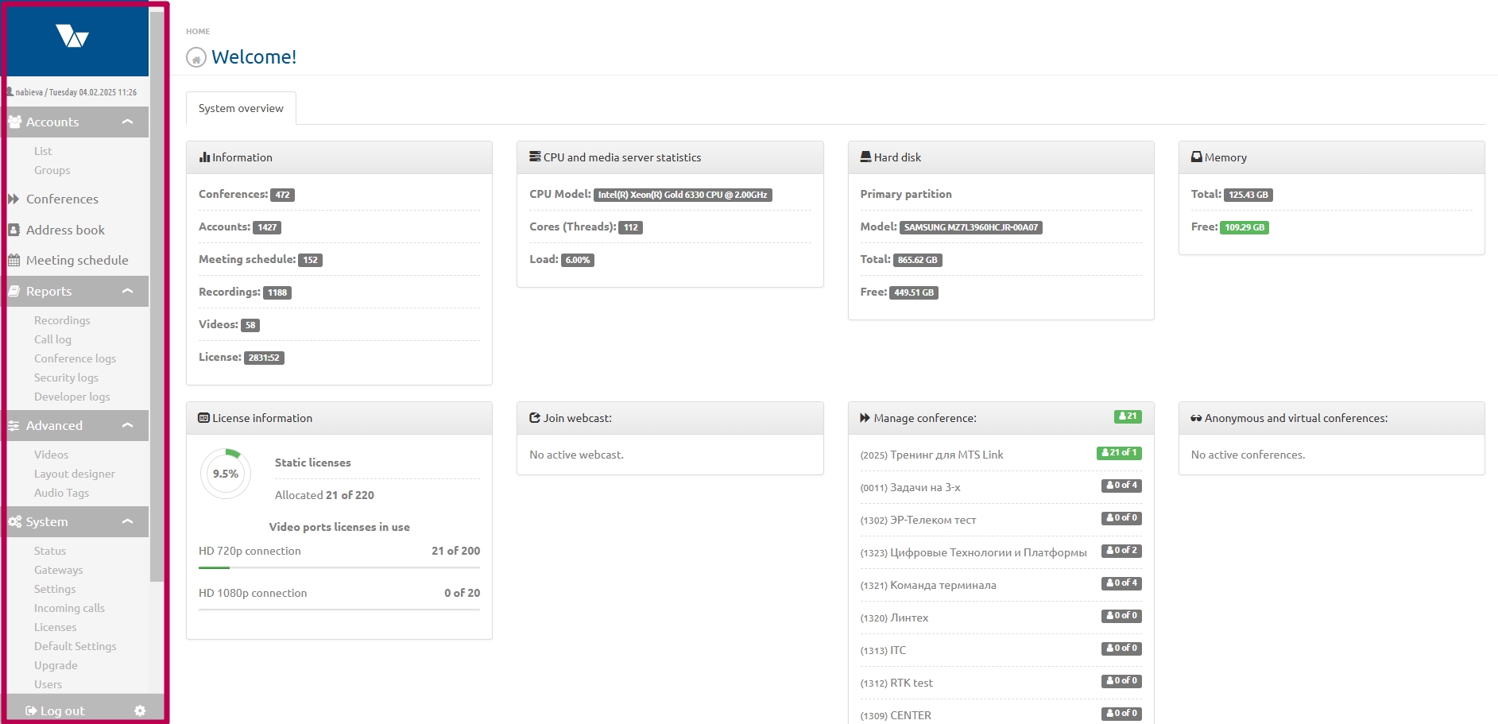1498x724 pixels.
Task: Collapse the Reports section chevron
Action: tap(127, 291)
